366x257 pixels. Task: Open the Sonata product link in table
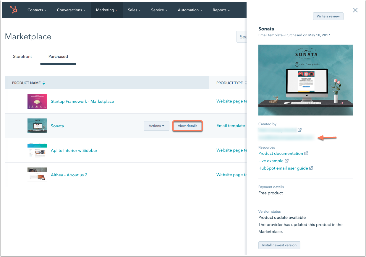pyautogui.click(x=57, y=126)
